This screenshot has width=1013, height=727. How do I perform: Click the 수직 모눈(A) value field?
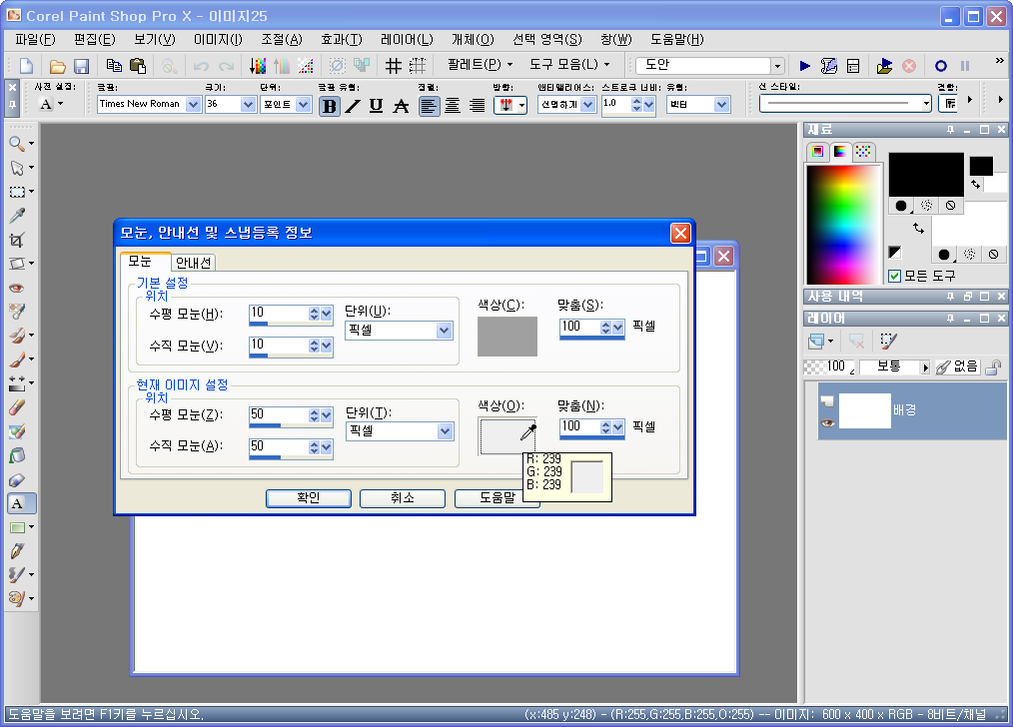click(278, 446)
